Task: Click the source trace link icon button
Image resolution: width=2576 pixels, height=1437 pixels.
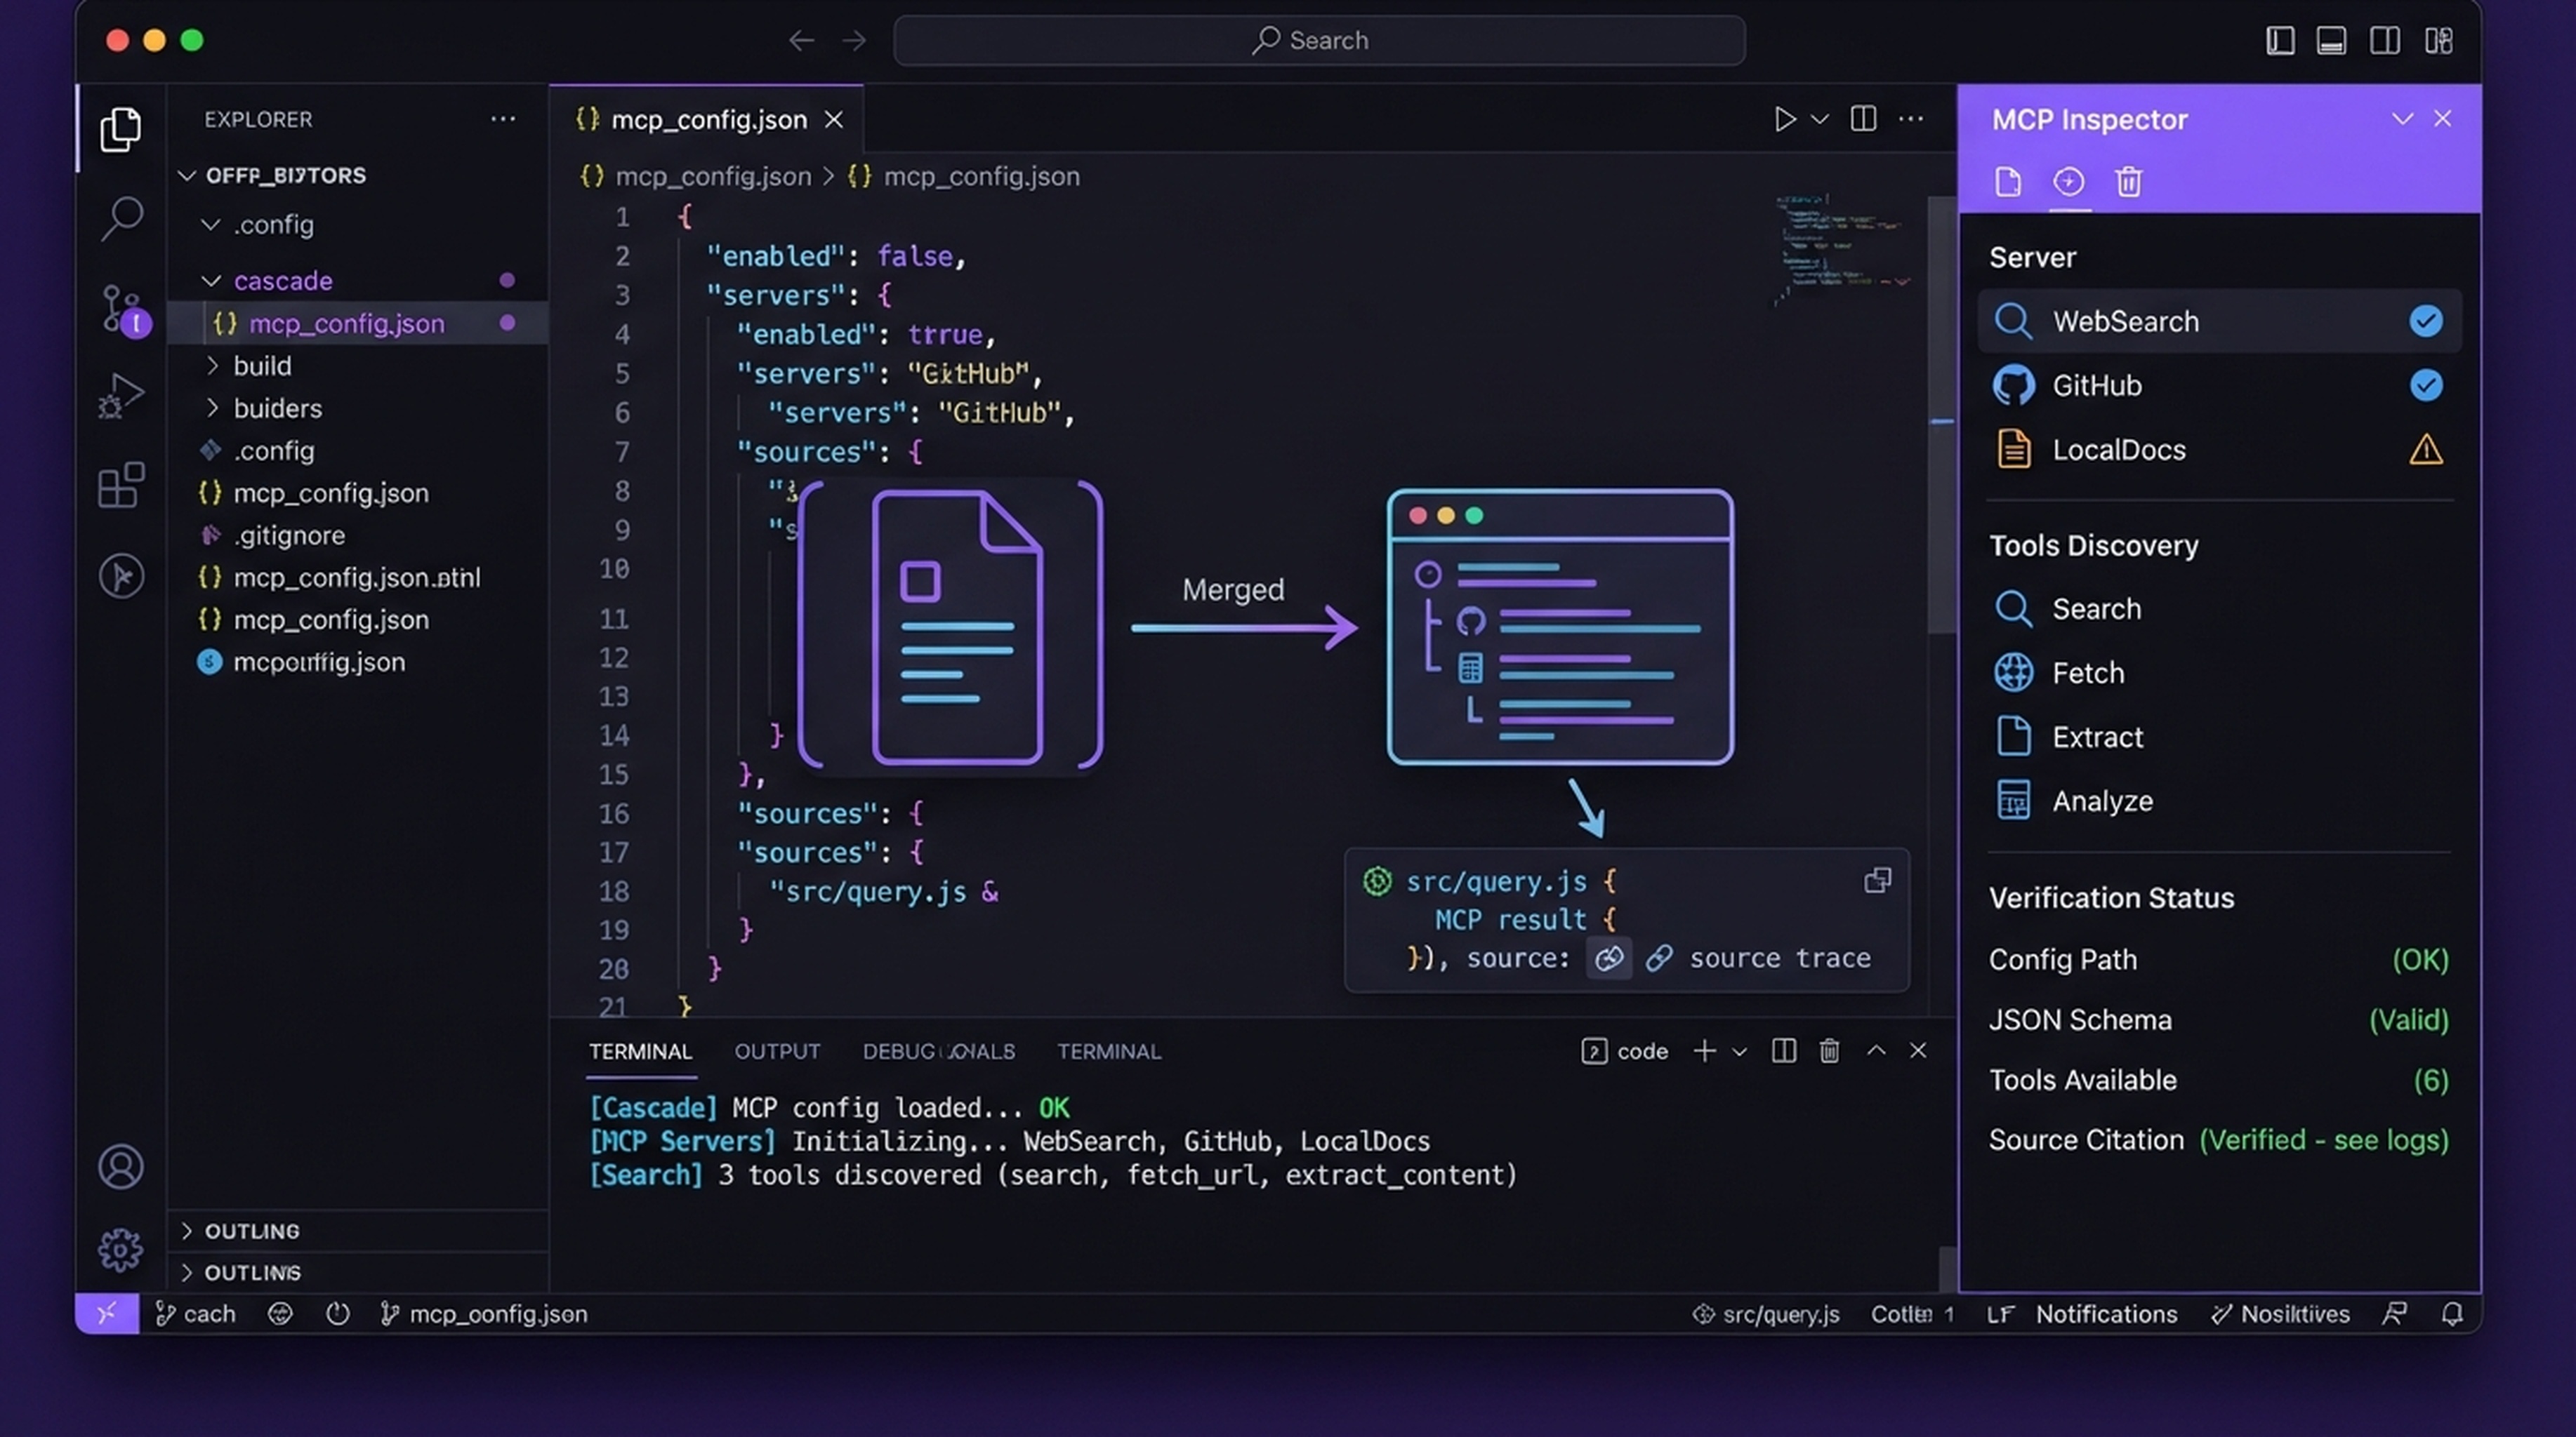Action: (x=1609, y=958)
